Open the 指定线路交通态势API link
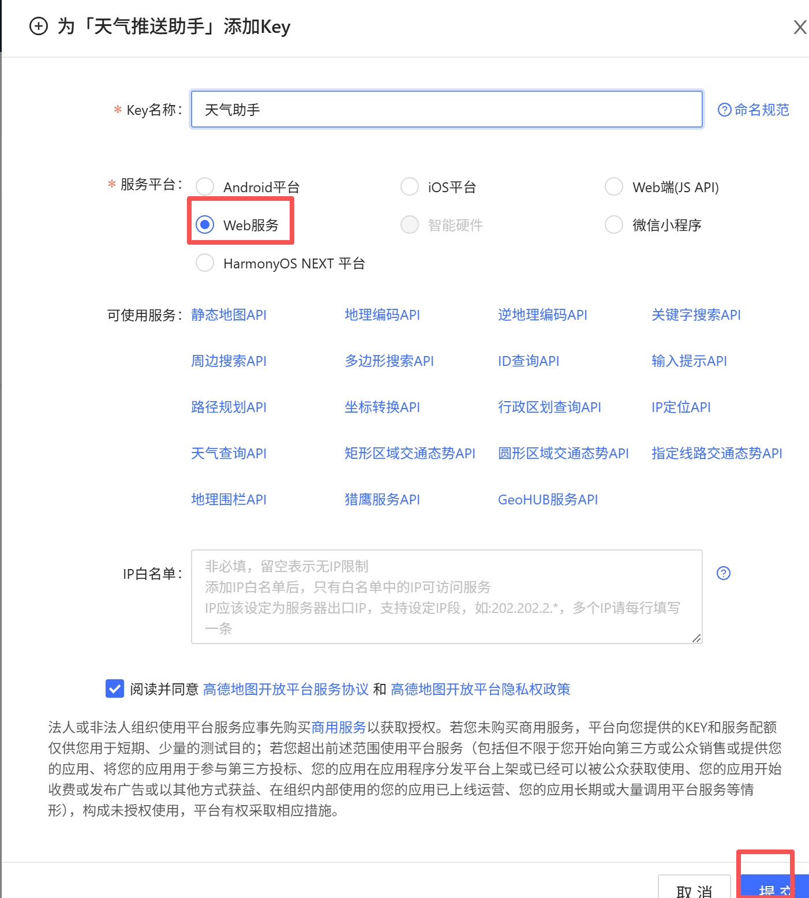Viewport: 809px width, 898px height. pyautogui.click(x=717, y=453)
